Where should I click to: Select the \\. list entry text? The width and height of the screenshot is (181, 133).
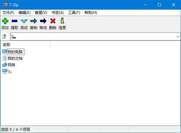pyautogui.click(x=10, y=71)
